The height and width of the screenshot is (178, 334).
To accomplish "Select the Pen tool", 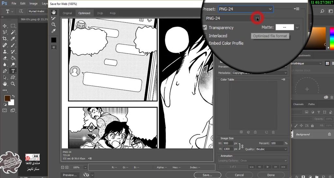I will (5, 71).
